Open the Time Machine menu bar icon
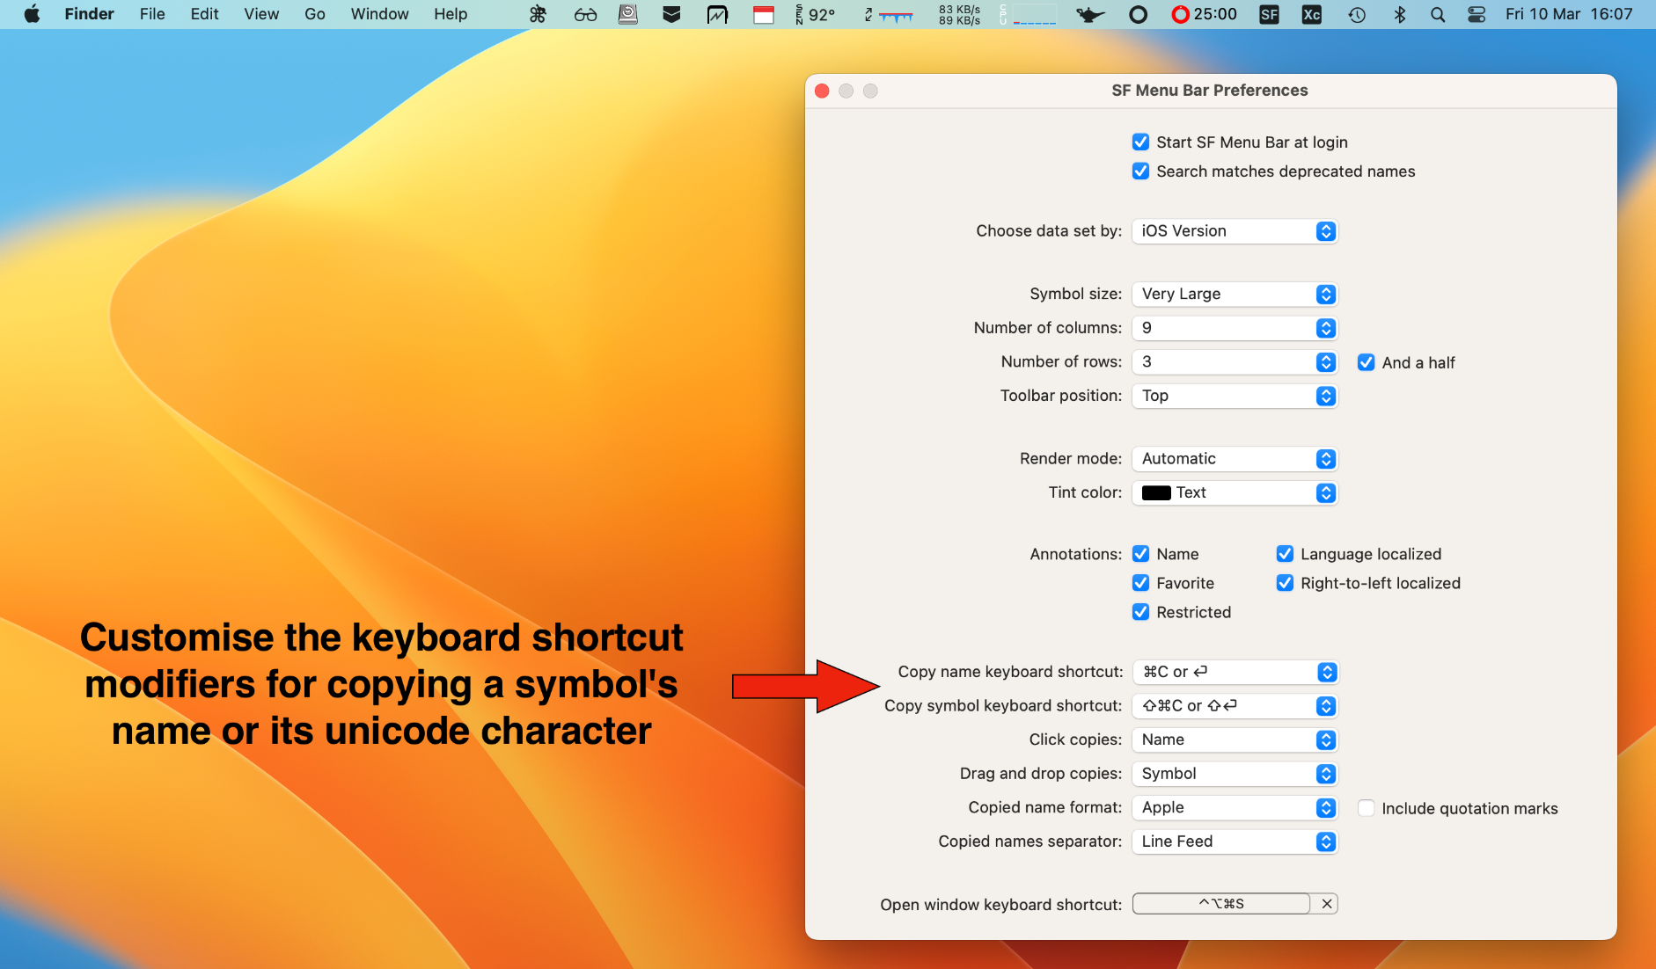This screenshot has width=1656, height=969. click(1357, 14)
